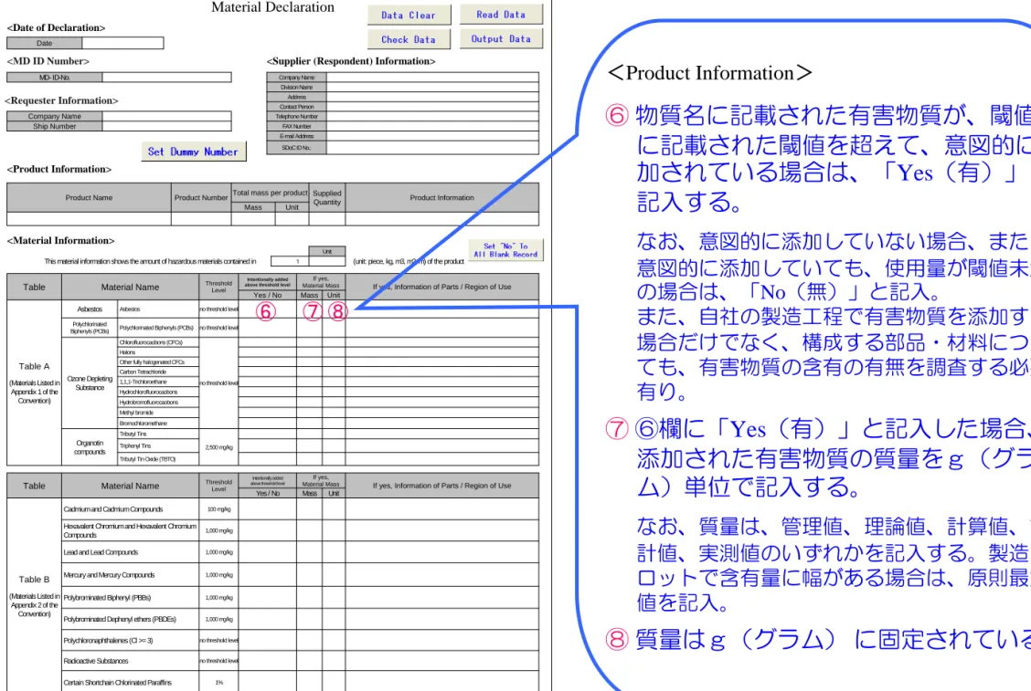Select the Requester Company Name input field

pos(167,116)
